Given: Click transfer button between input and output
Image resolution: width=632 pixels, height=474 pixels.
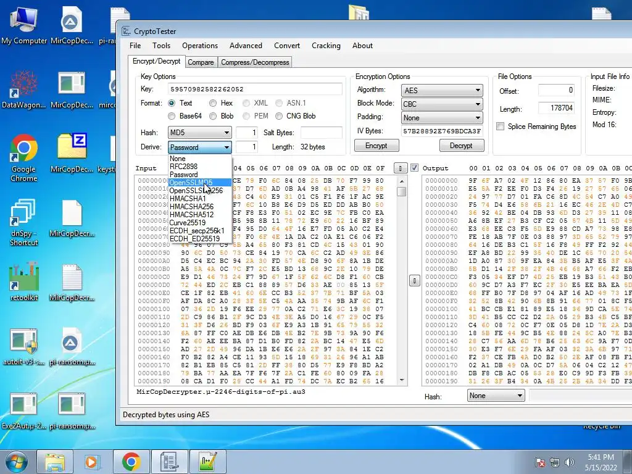Looking at the screenshot, I should tap(414, 281).
